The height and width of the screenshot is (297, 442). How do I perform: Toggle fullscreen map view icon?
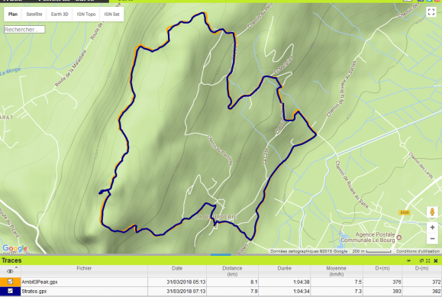point(431,12)
